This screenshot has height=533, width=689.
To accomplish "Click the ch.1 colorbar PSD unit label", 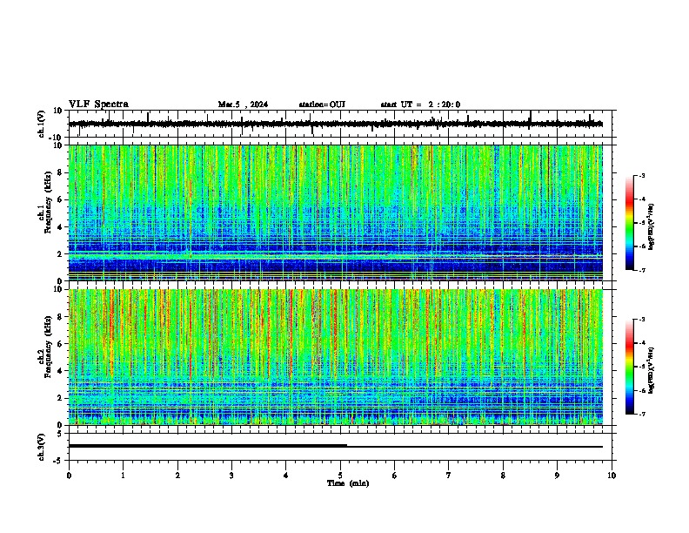I will point(652,226).
